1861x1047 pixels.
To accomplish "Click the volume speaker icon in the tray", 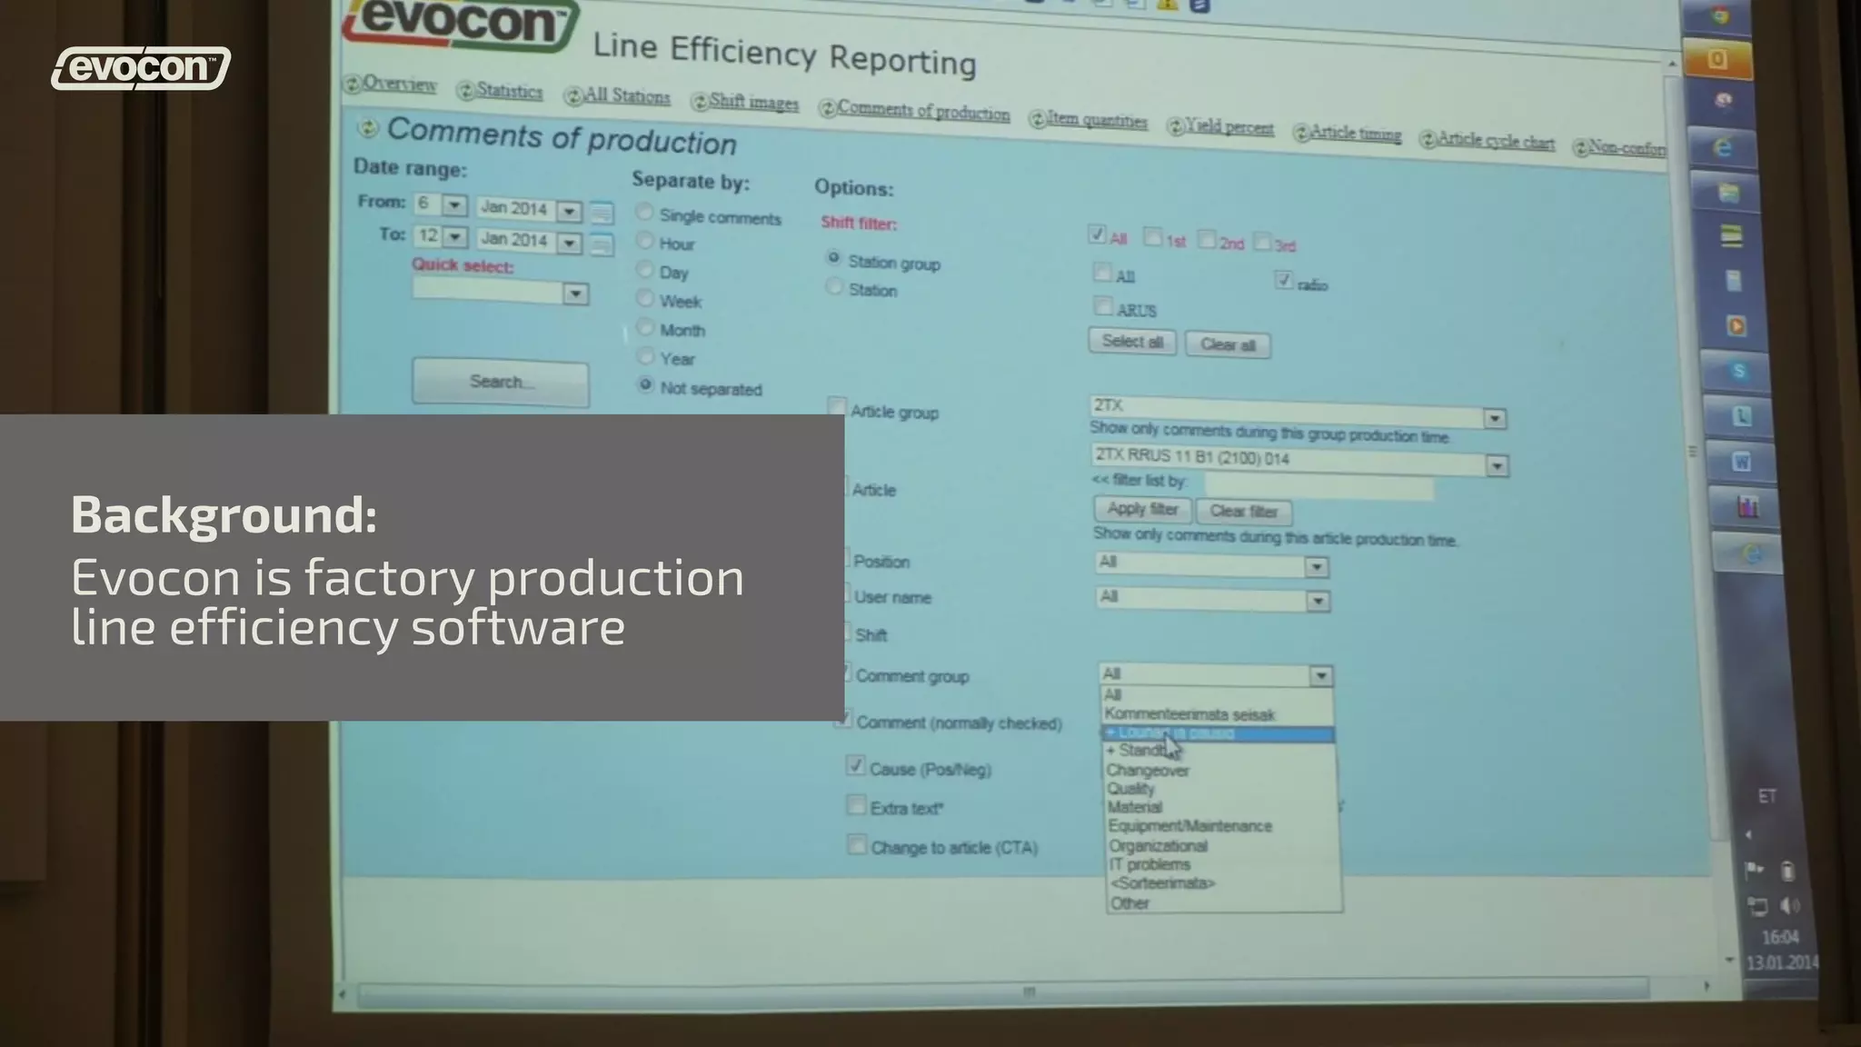I will pyautogui.click(x=1789, y=905).
